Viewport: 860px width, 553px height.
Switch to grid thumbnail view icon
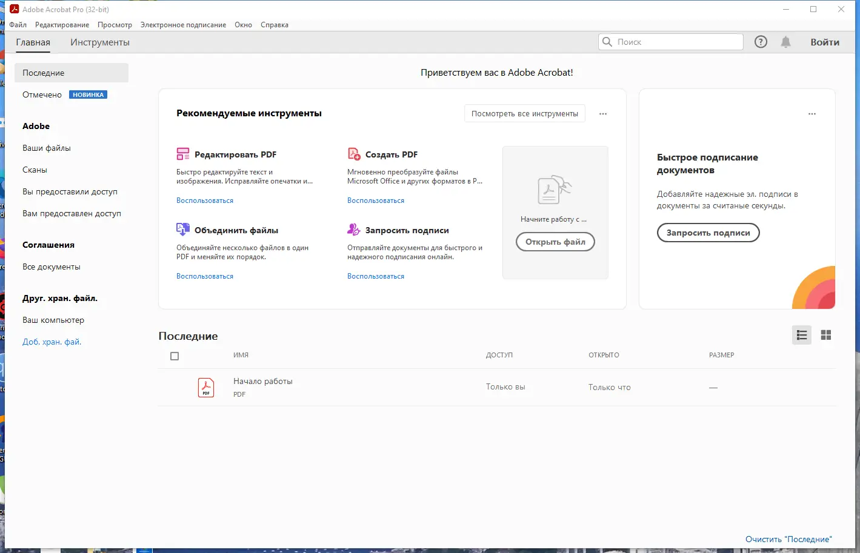pyautogui.click(x=825, y=335)
